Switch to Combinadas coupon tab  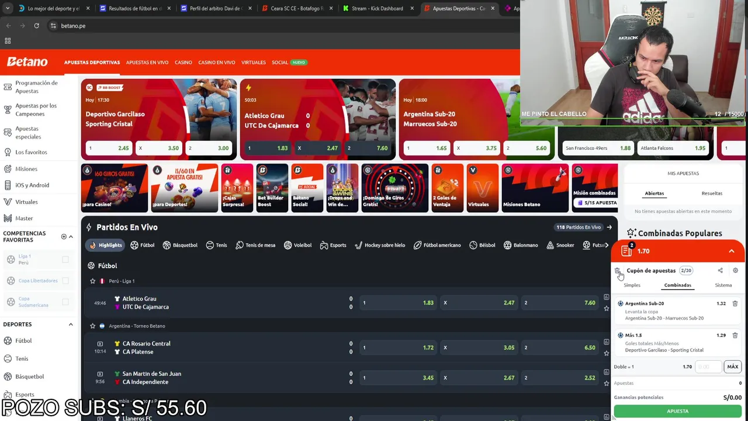pos(677,285)
